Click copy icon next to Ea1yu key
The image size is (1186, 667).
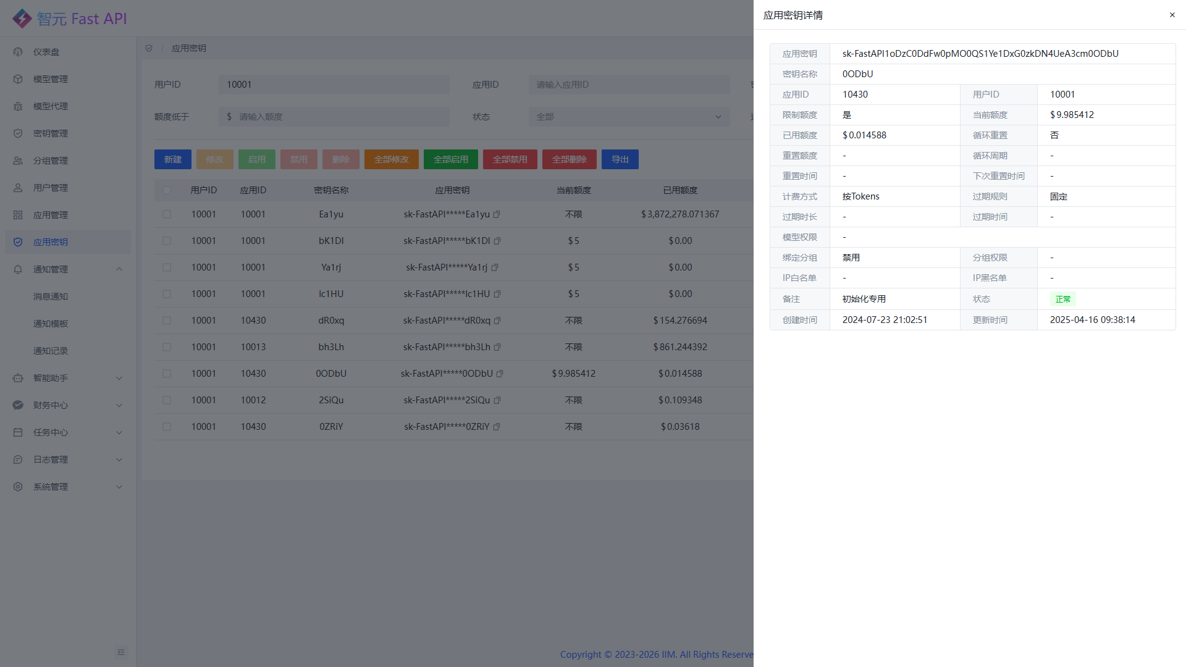tap(497, 214)
